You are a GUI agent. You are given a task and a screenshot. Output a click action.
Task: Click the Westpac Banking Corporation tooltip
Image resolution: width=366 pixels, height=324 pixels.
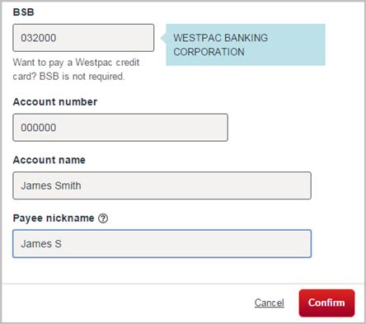[x=246, y=45]
